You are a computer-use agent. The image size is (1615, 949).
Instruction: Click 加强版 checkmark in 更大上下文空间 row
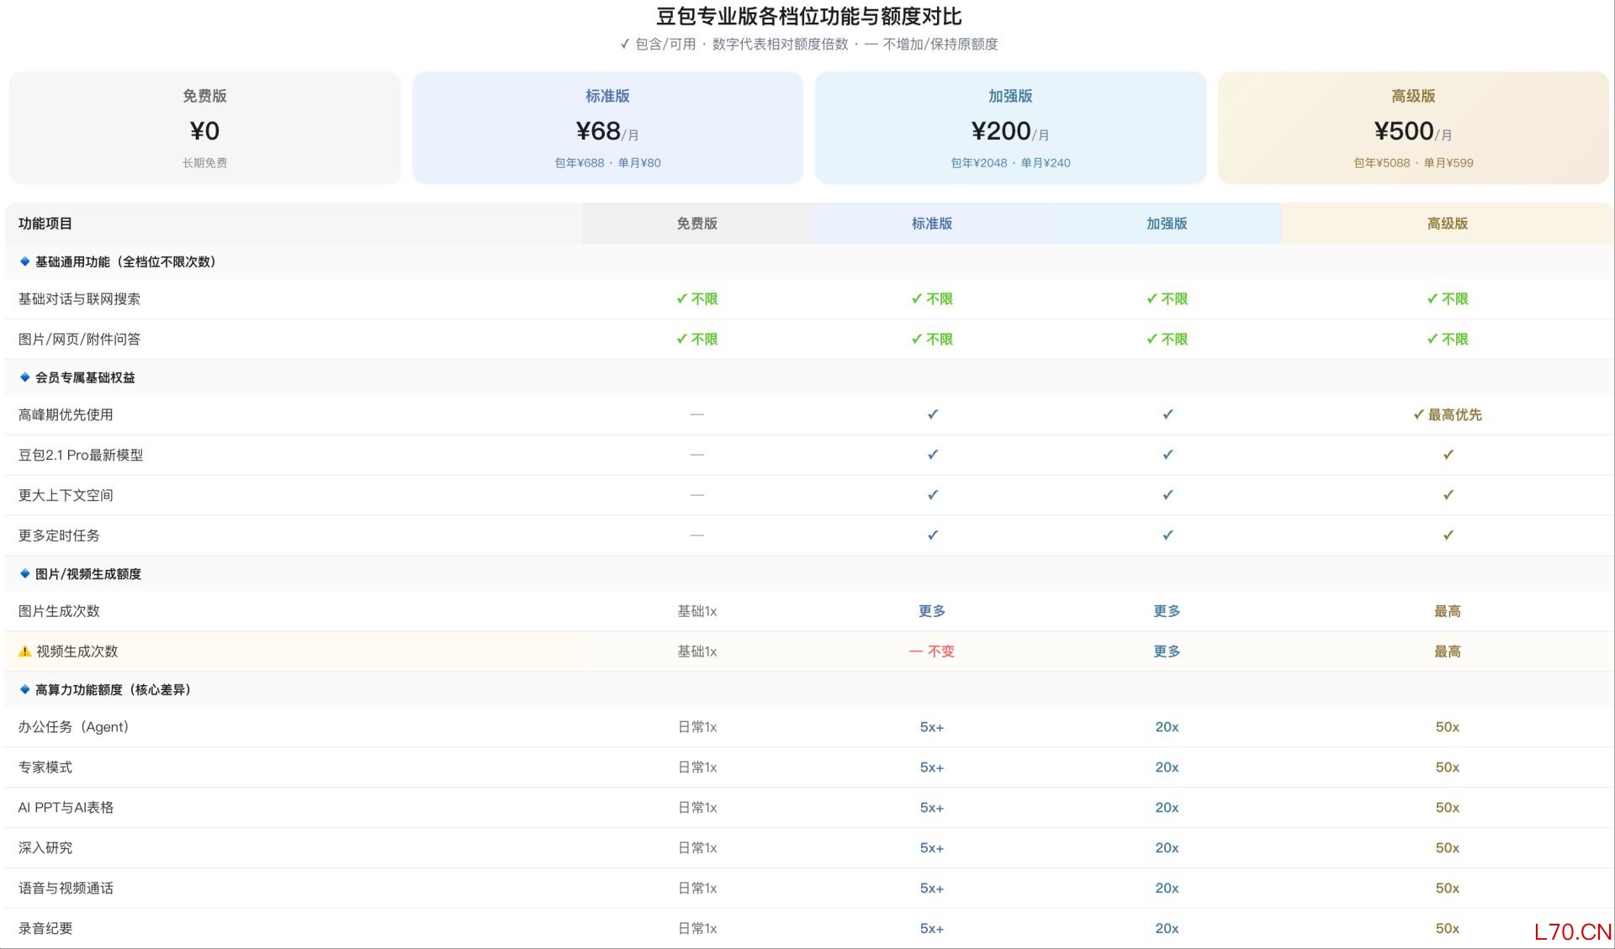point(1168,495)
